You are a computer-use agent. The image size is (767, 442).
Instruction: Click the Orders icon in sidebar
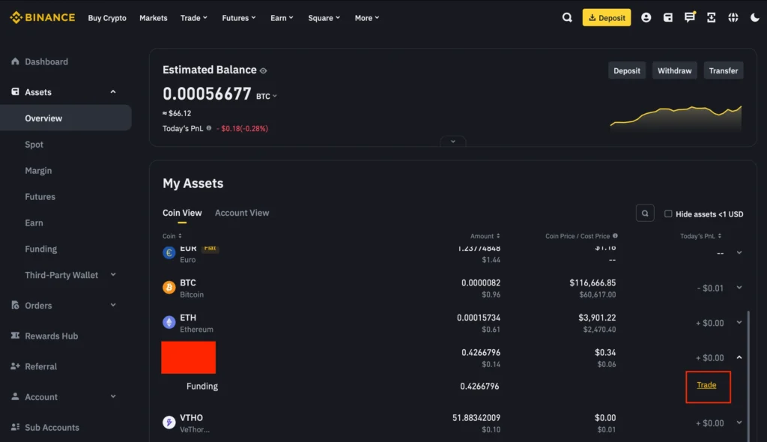tap(15, 305)
